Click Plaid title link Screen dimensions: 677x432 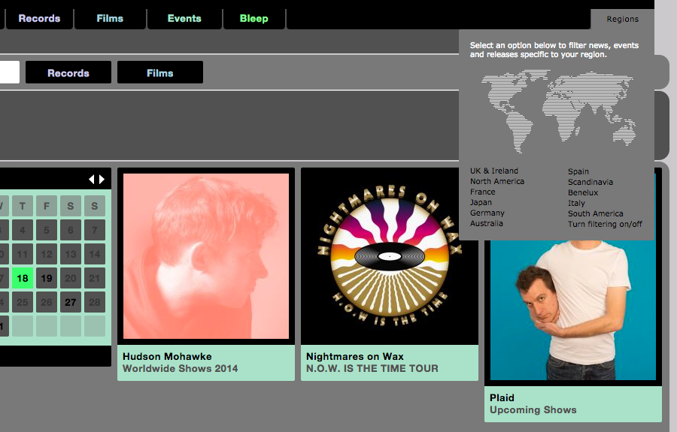(502, 398)
